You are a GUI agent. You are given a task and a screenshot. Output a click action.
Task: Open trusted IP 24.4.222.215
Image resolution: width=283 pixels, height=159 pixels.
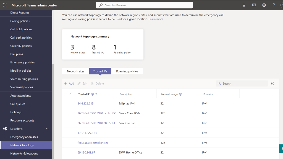click(85, 104)
